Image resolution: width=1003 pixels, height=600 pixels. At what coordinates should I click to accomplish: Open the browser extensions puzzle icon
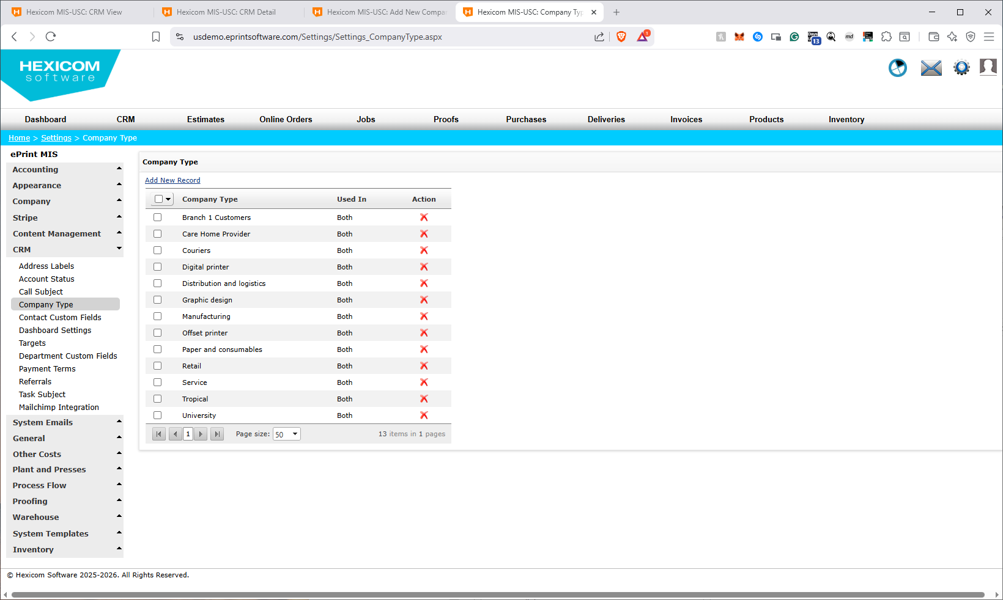tap(886, 37)
